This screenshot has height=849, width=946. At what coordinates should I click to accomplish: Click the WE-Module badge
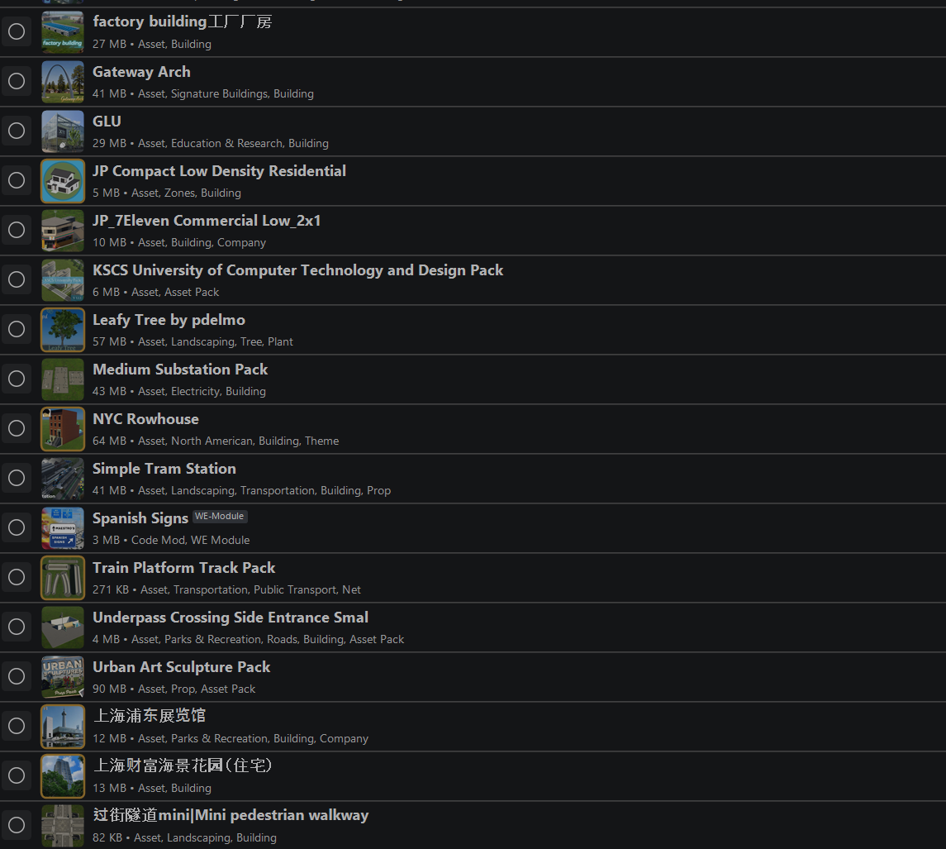pyautogui.click(x=220, y=517)
